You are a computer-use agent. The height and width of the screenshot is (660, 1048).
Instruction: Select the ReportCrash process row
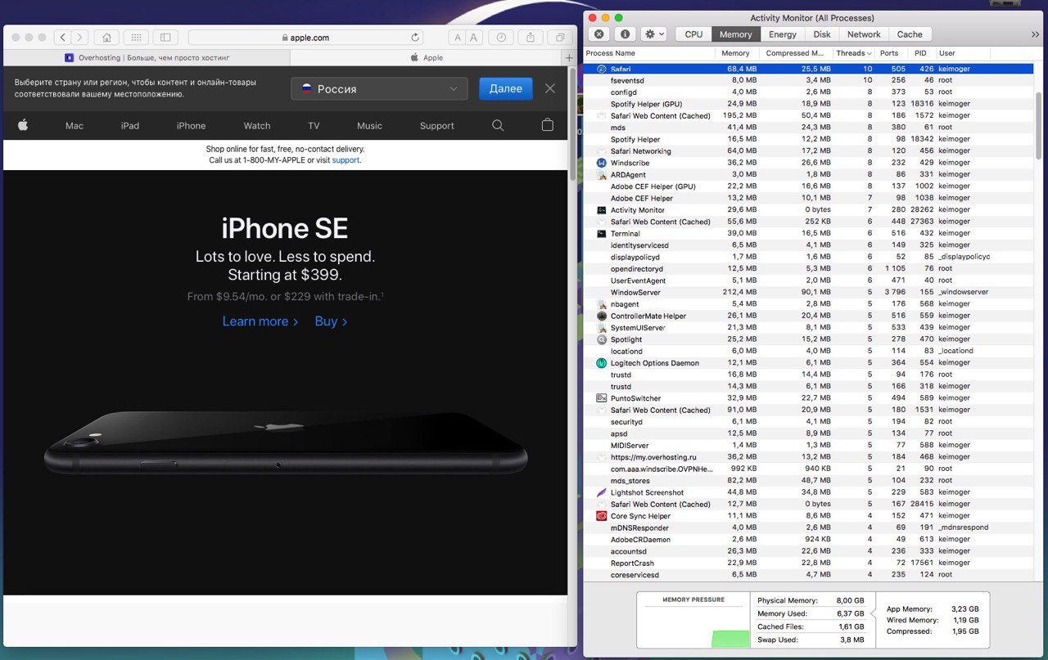(809, 563)
